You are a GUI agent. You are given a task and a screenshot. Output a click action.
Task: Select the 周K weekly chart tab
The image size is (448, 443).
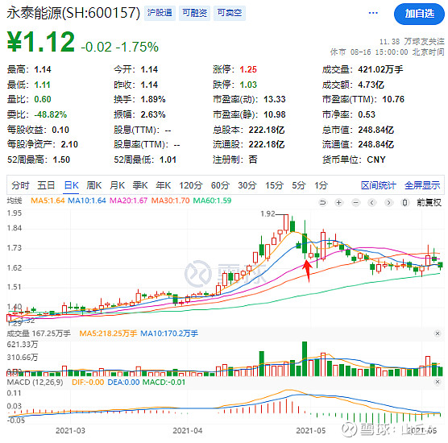click(94, 185)
